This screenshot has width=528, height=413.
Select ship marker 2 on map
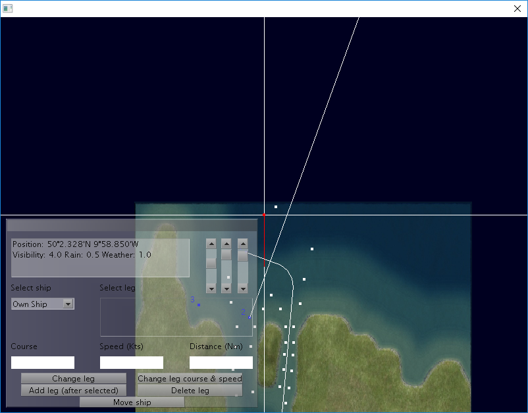click(250, 317)
